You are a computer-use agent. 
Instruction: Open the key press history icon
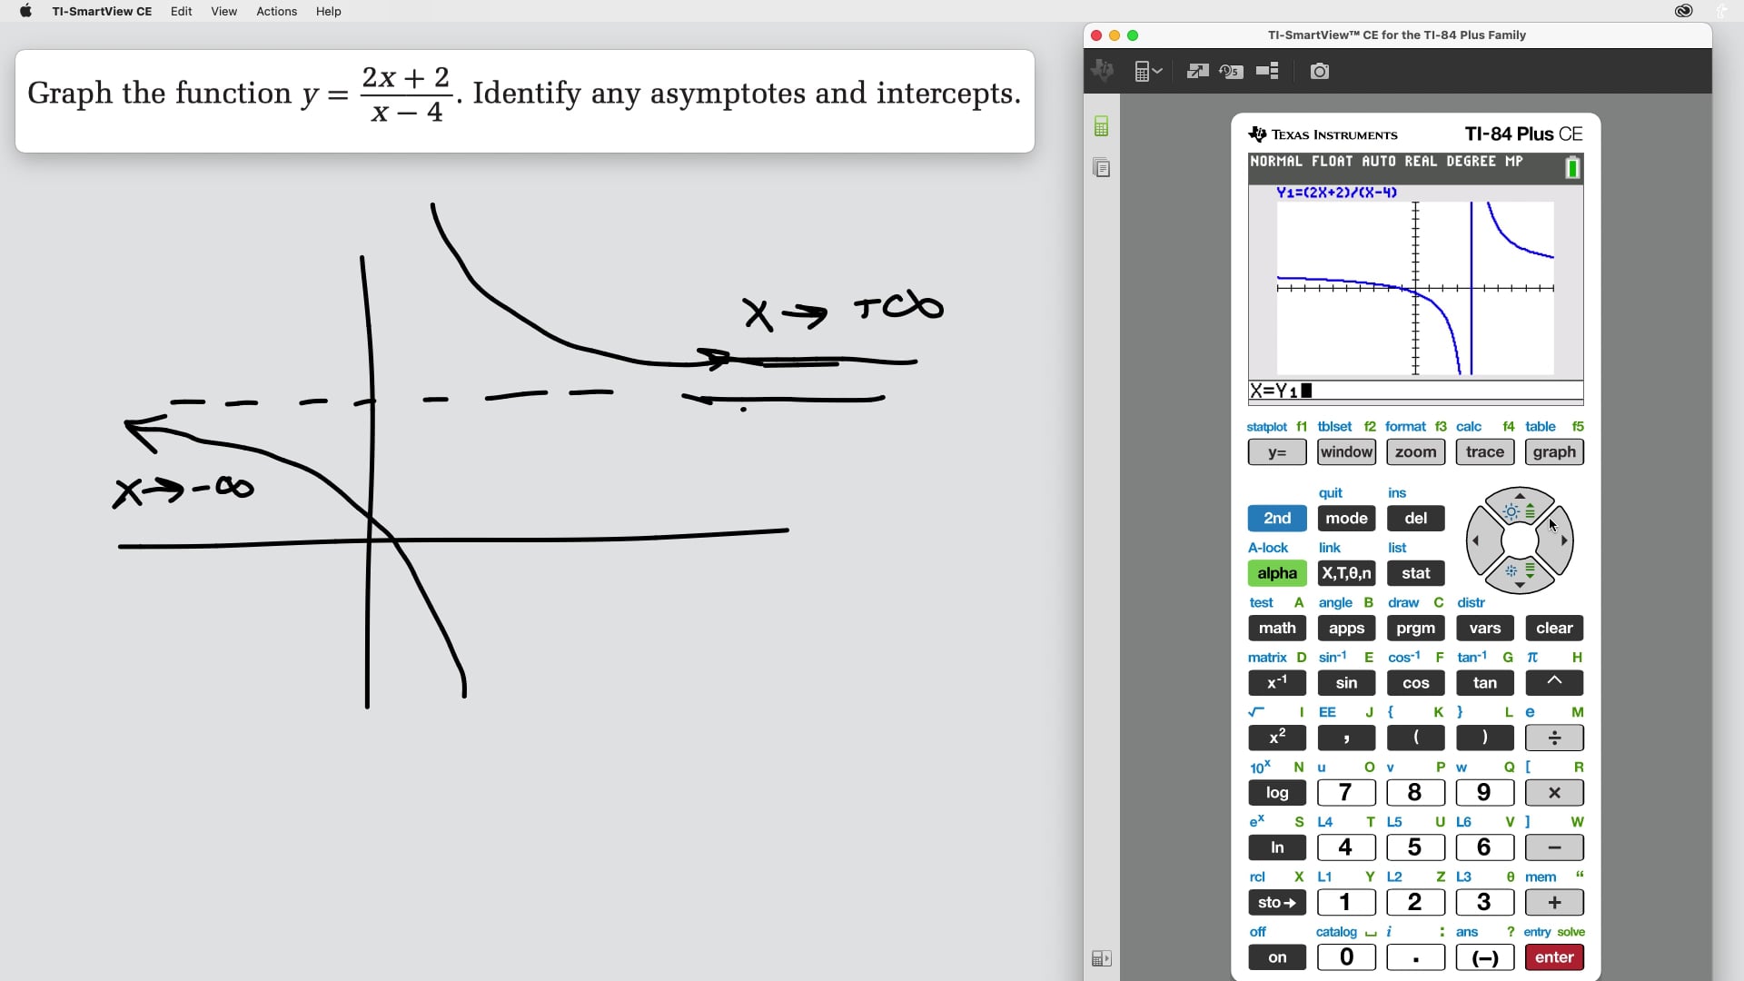click(x=1232, y=71)
